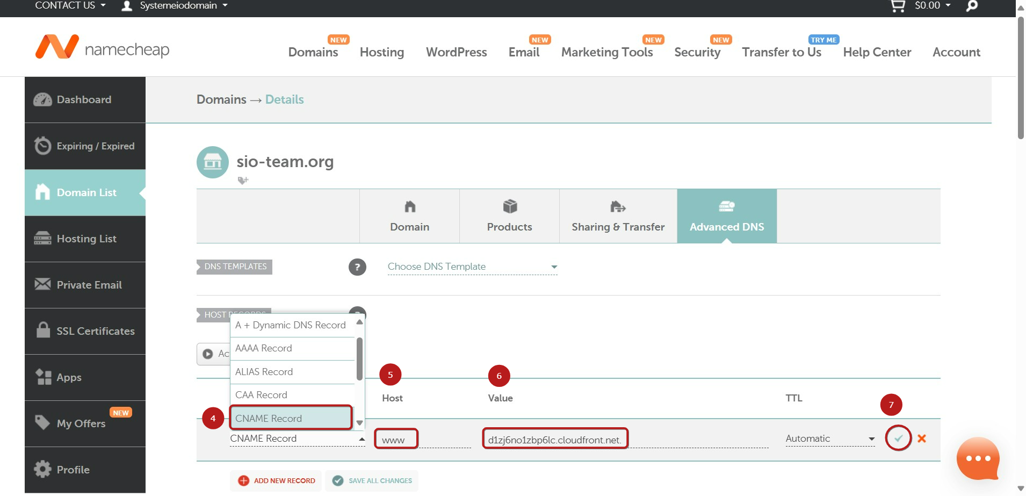Image resolution: width=1026 pixels, height=496 pixels.
Task: Select ALIAS Record option
Action: click(293, 372)
